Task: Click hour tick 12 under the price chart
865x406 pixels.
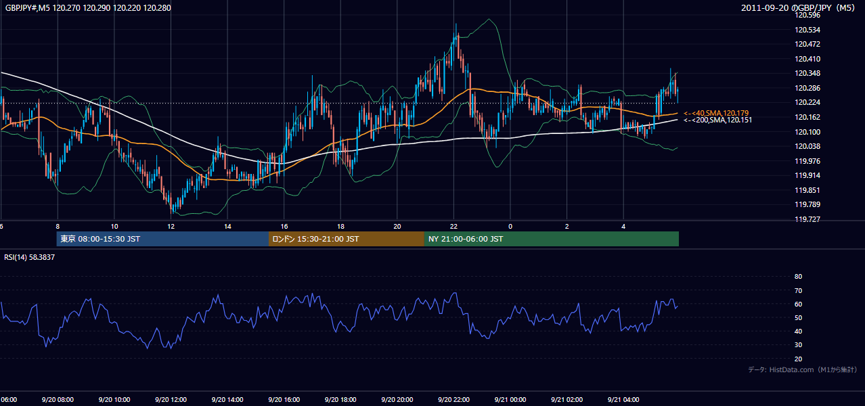Action: coord(171,226)
